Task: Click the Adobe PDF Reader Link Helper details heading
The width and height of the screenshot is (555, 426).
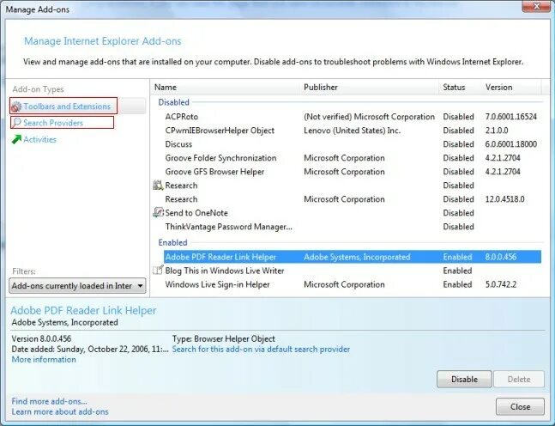Action: click(x=83, y=310)
